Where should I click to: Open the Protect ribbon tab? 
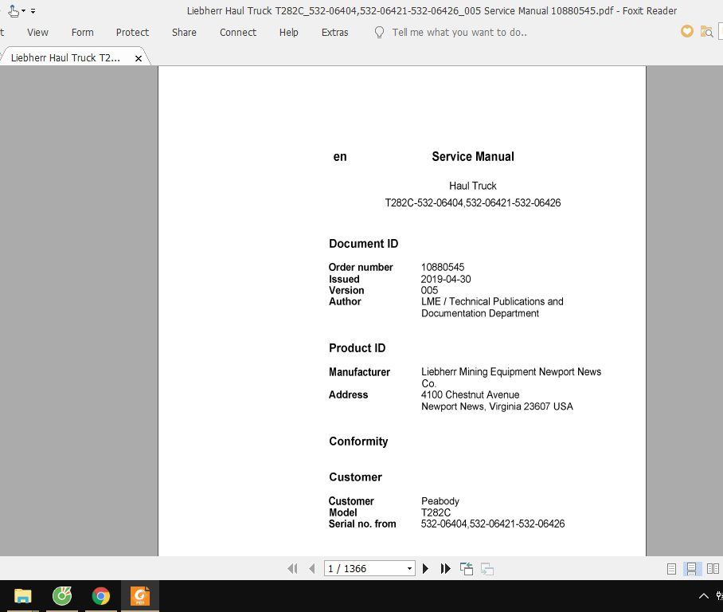pos(132,33)
